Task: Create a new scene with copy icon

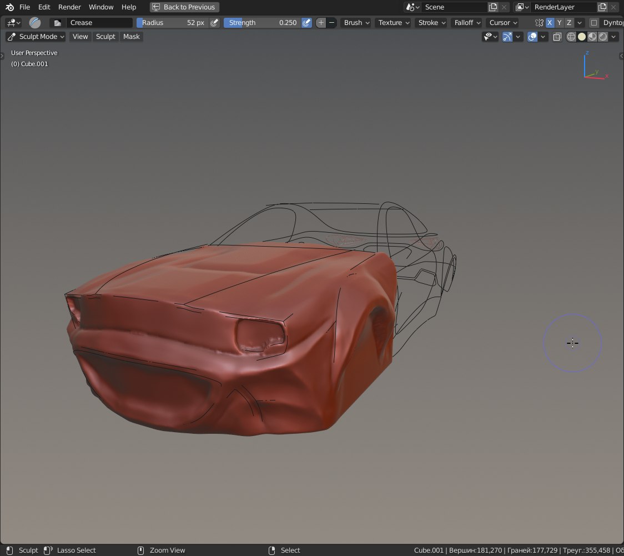Action: [493, 7]
